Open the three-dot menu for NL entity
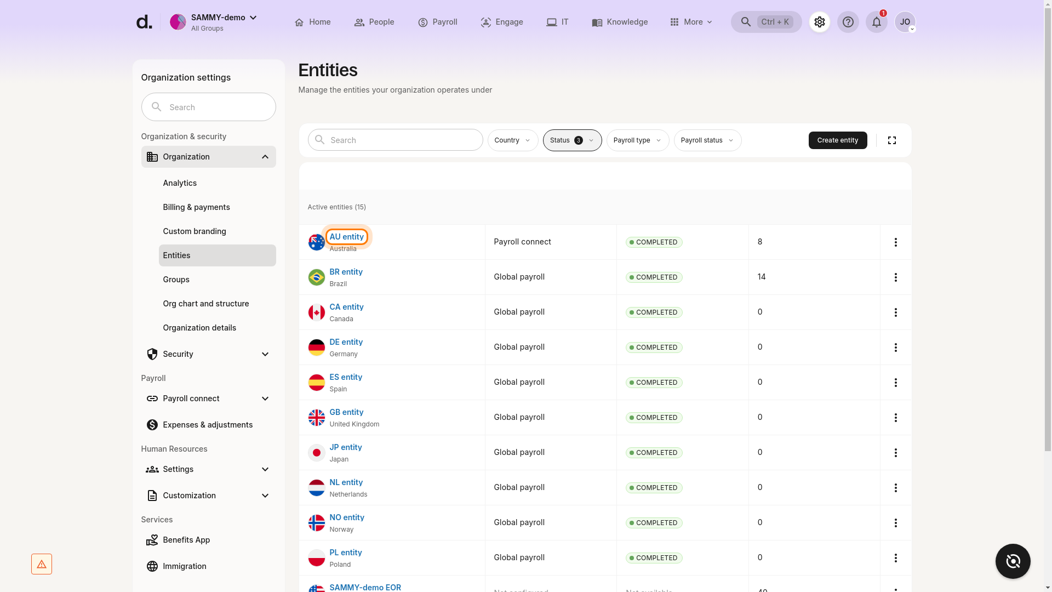This screenshot has width=1052, height=592. click(896, 488)
